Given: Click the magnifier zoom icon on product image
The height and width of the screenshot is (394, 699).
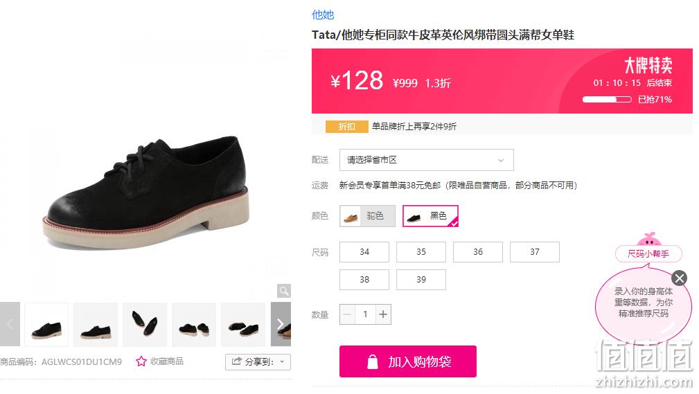Looking at the screenshot, I should (284, 291).
